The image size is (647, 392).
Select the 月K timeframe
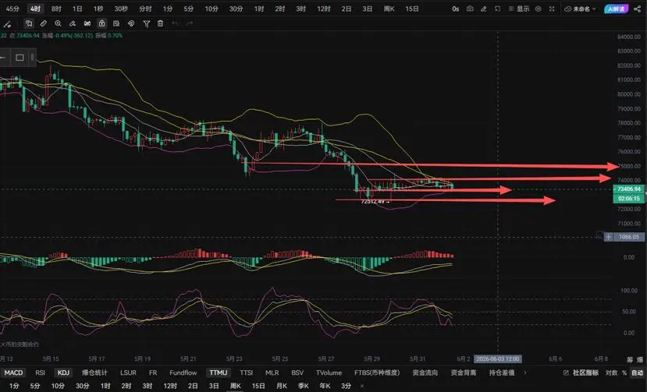(282, 386)
